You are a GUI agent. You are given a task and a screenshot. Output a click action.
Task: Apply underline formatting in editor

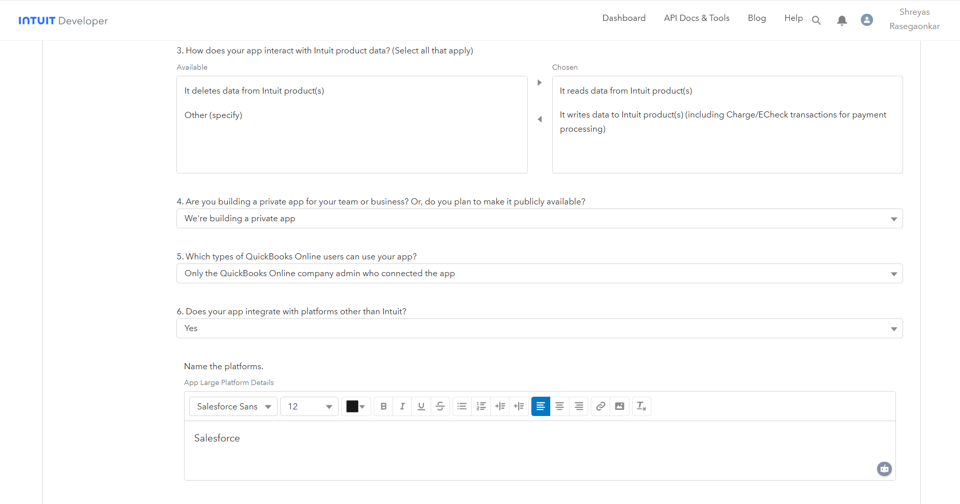[421, 406]
